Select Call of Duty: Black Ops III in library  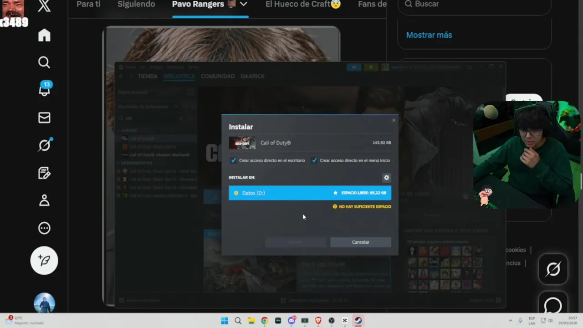[x=153, y=147]
